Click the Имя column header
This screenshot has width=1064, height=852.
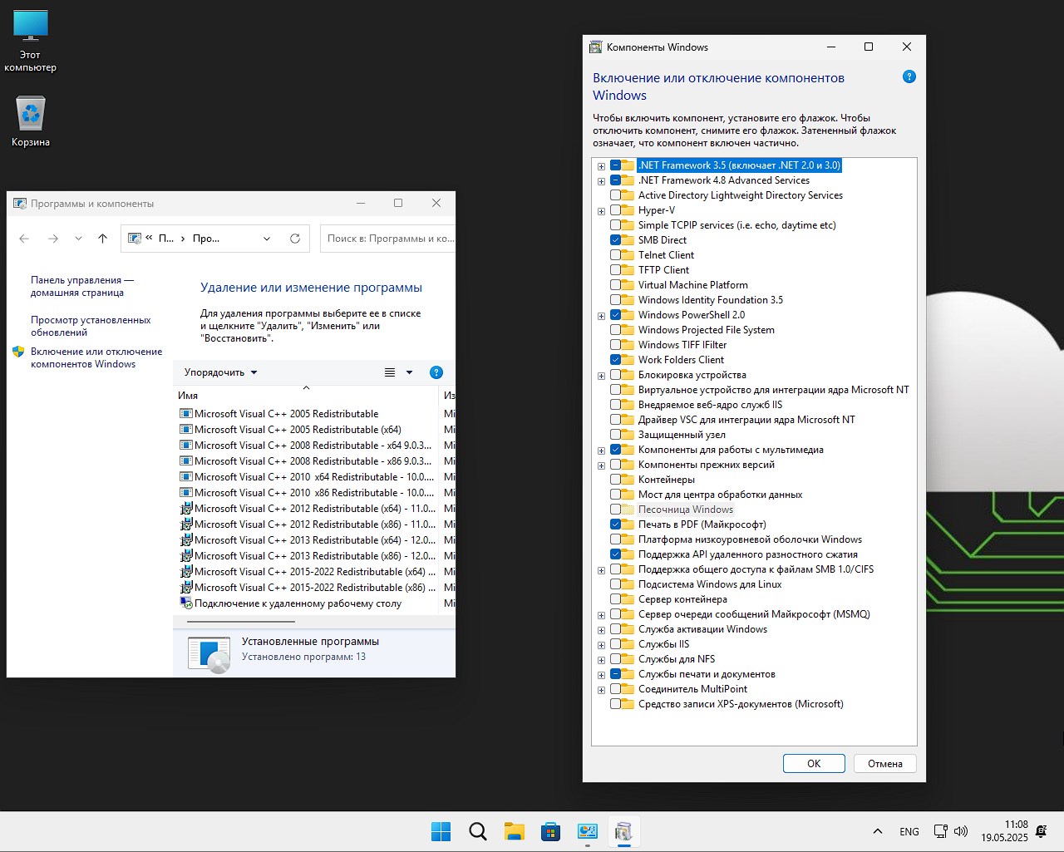188,396
